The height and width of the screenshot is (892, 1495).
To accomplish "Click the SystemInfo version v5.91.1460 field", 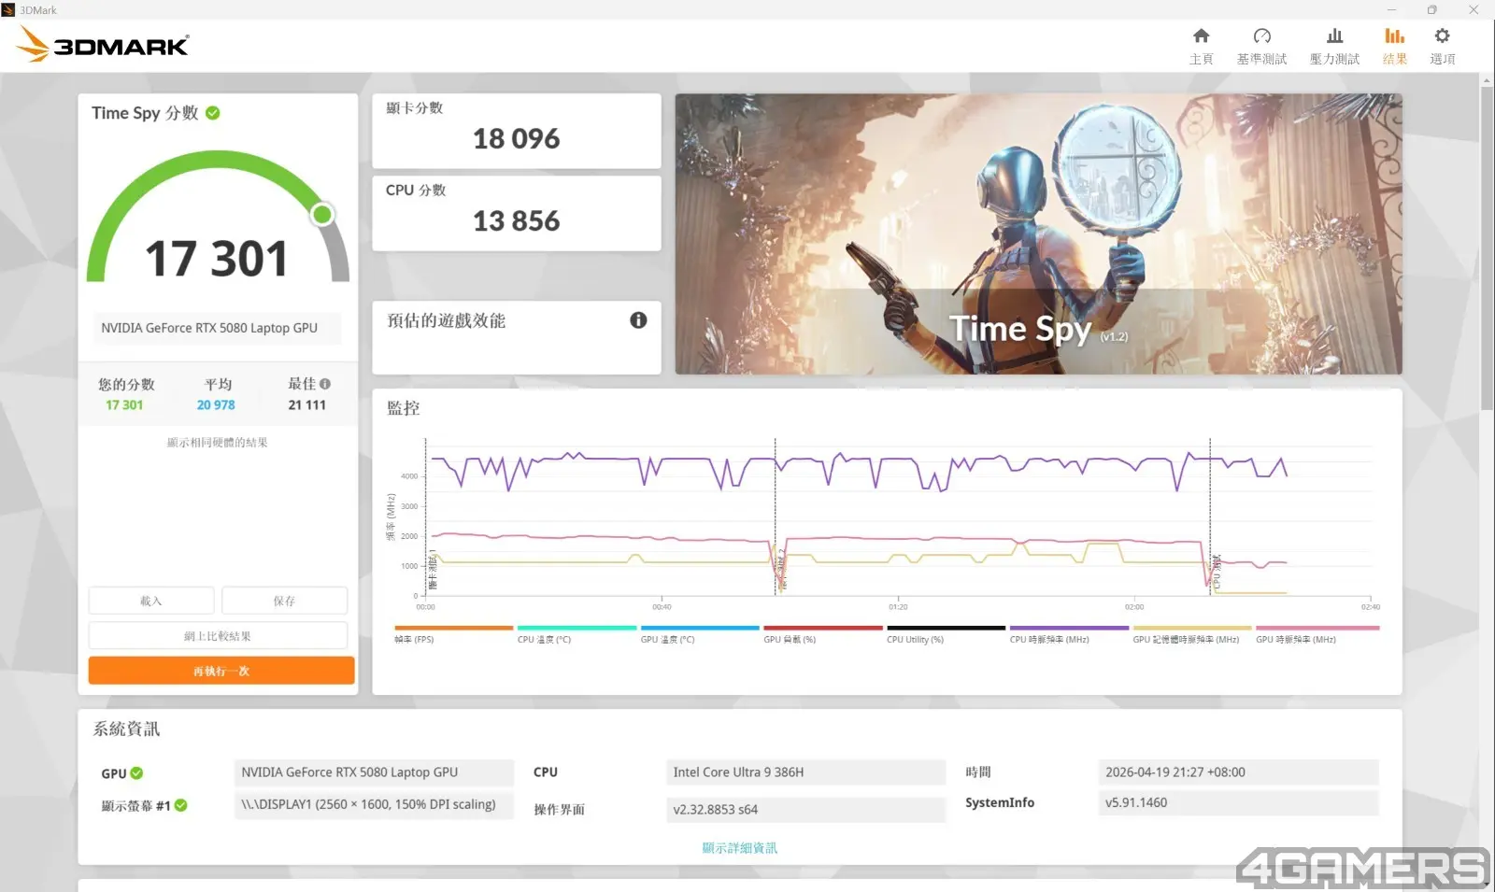I will 1238,802.
